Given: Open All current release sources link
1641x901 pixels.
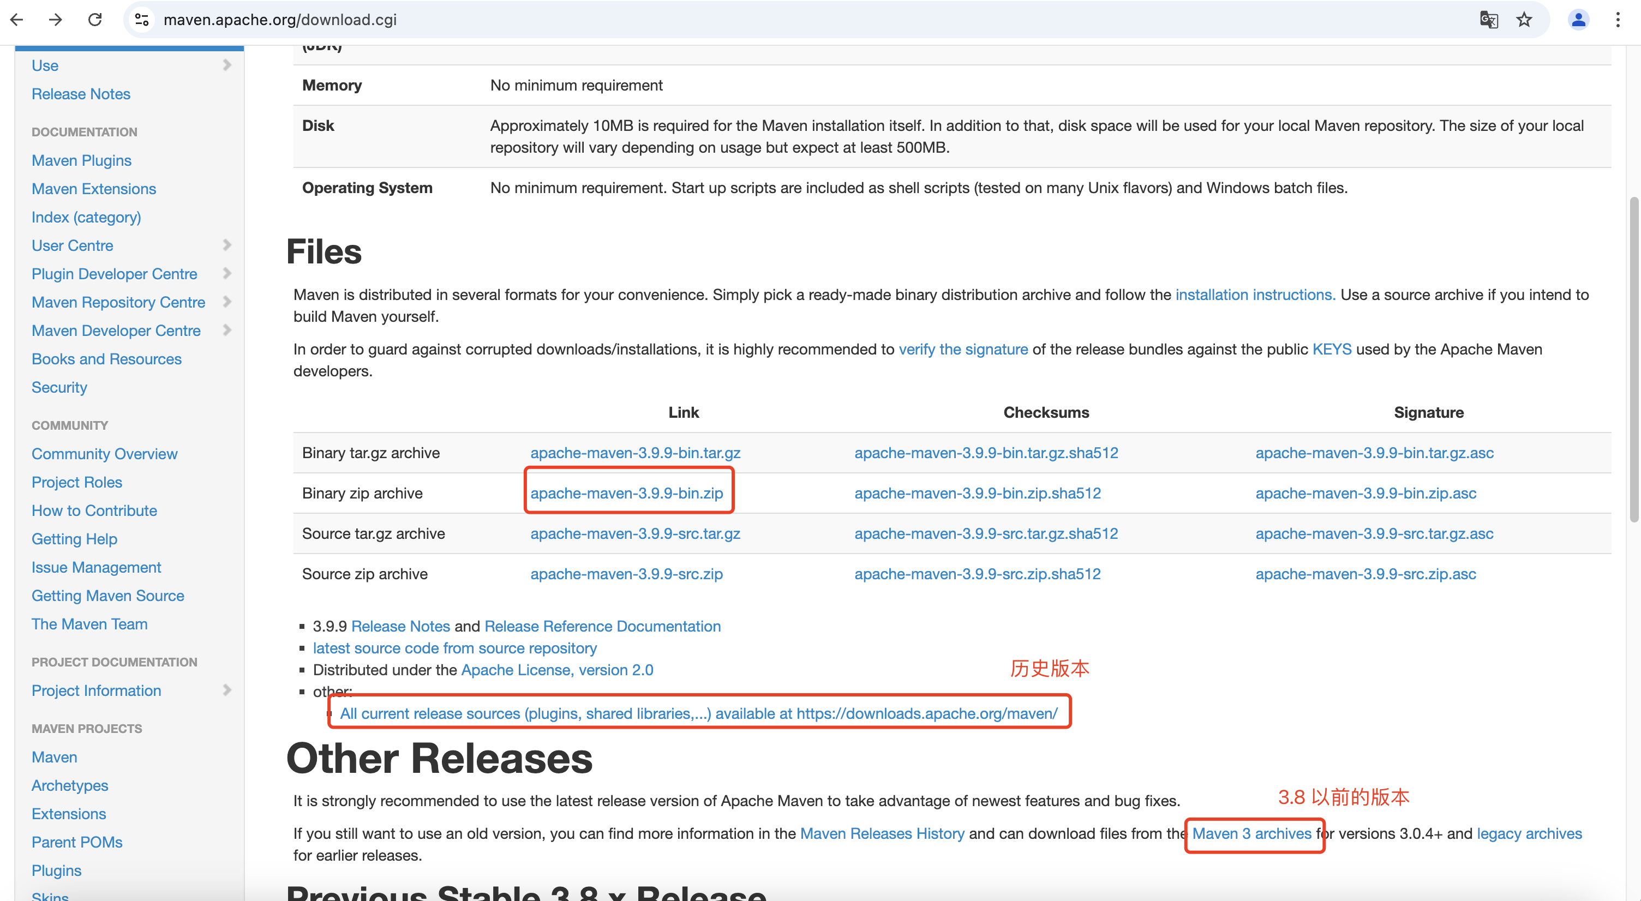Looking at the screenshot, I should (x=699, y=714).
